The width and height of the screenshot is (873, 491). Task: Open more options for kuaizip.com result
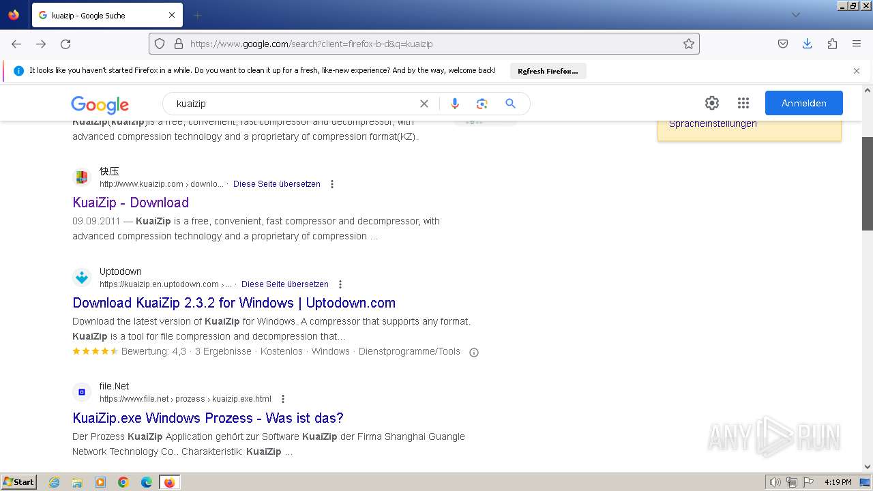pos(332,184)
